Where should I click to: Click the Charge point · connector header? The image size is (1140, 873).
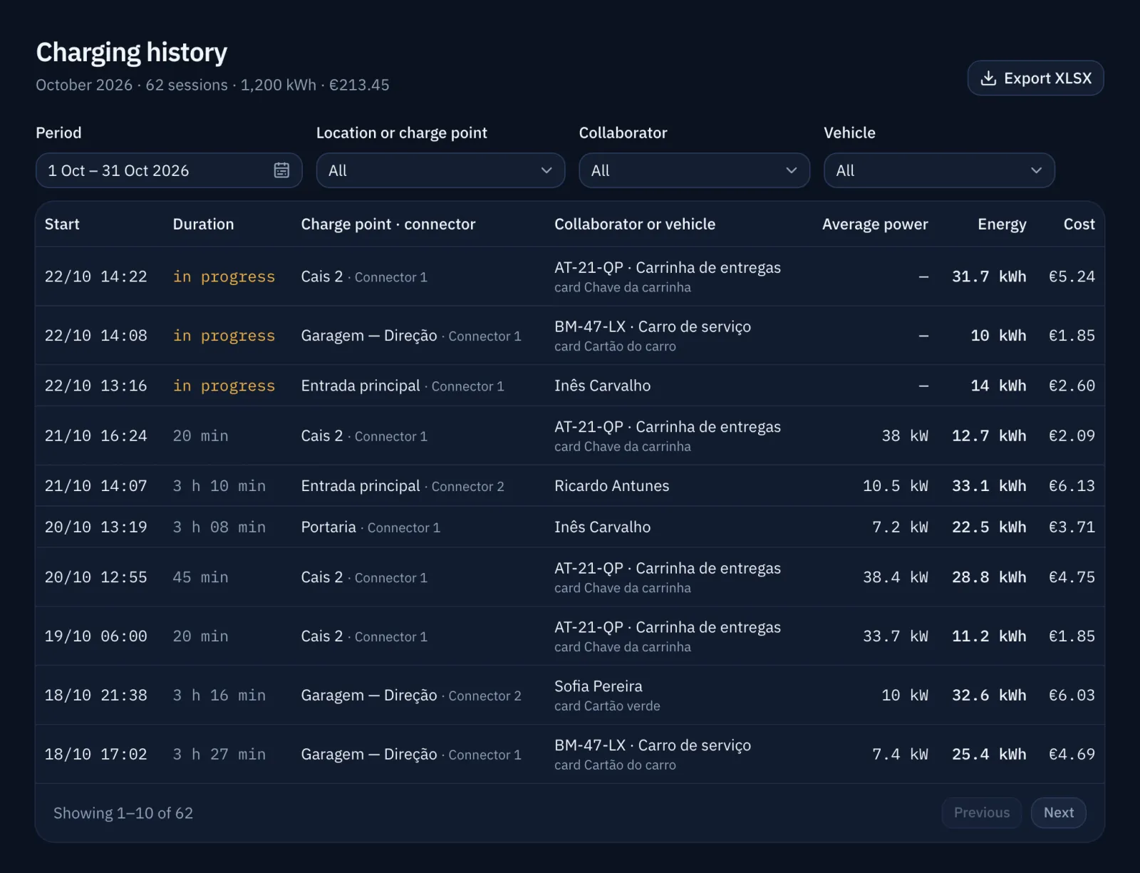[388, 224]
